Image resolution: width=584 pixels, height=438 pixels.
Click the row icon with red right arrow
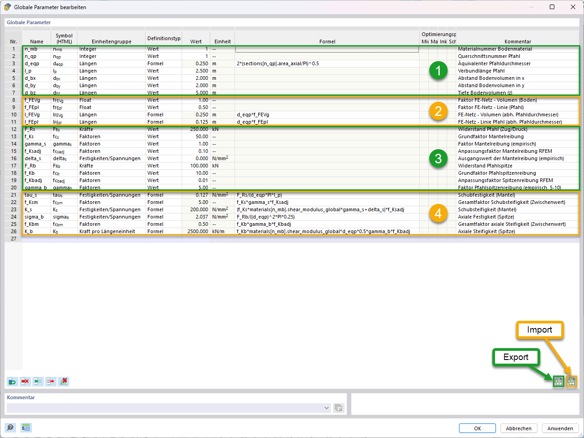point(51,381)
